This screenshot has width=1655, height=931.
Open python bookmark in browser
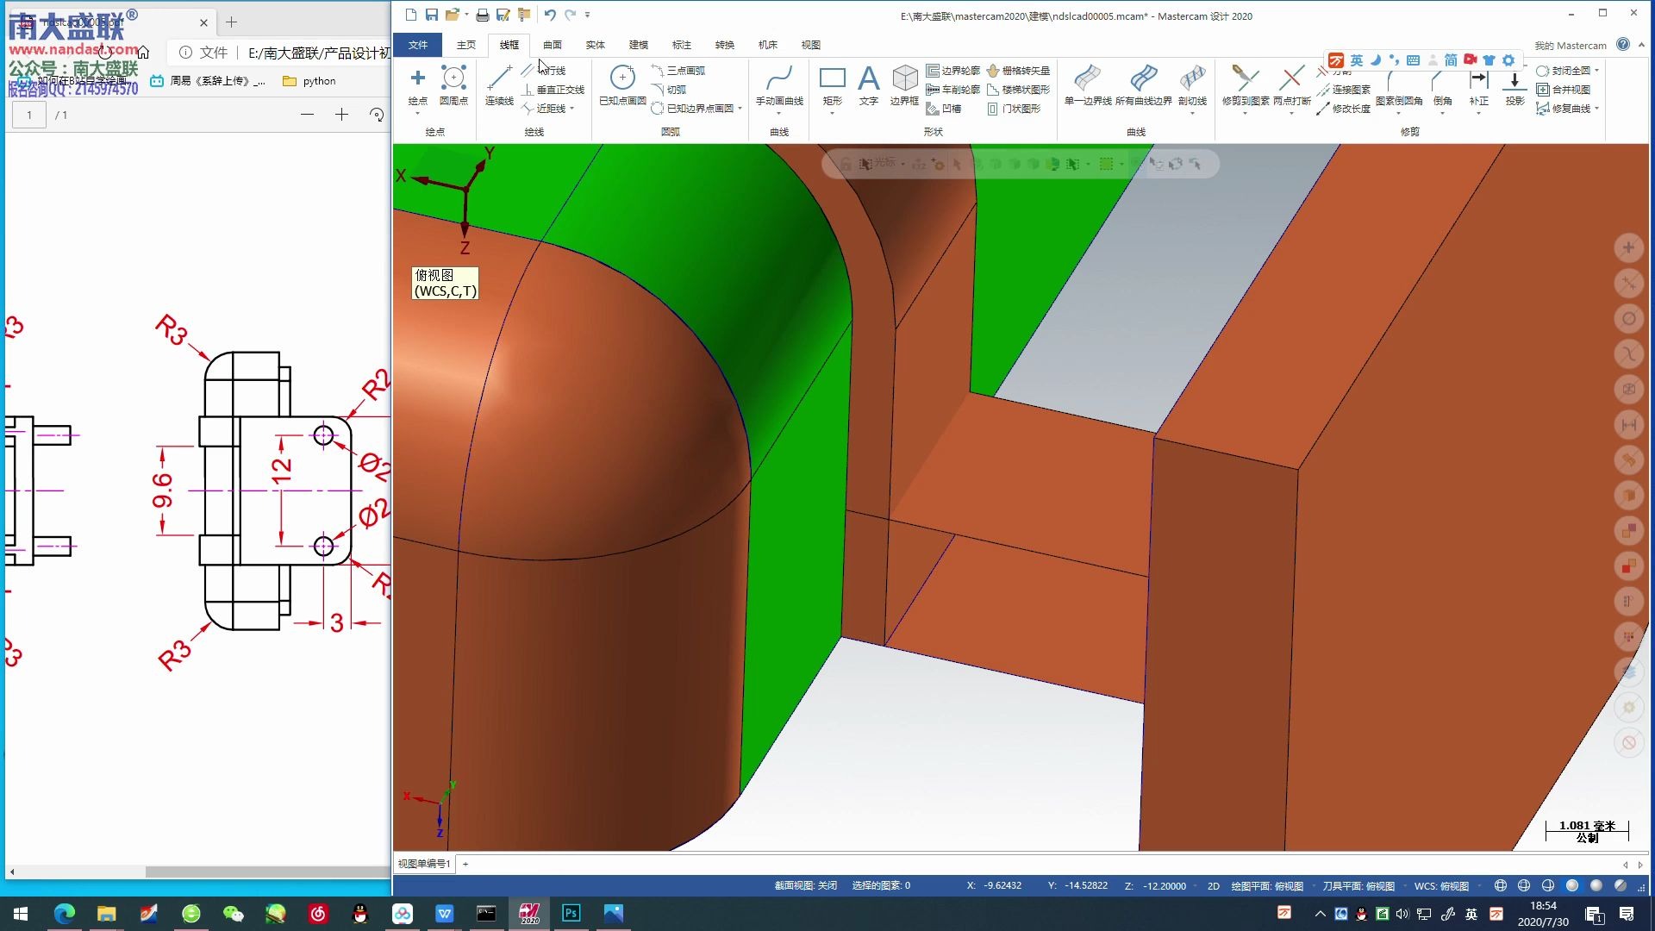[x=310, y=81]
